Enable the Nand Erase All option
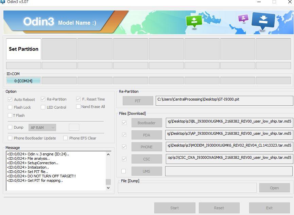 [x=78, y=107]
